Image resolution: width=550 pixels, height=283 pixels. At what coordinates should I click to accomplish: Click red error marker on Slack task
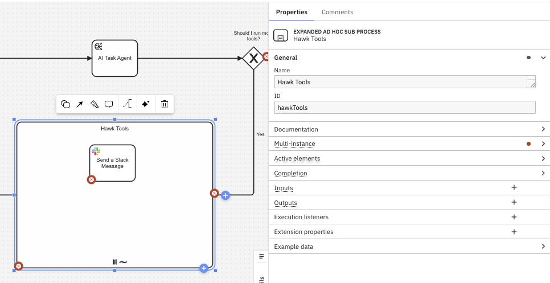tap(91, 180)
